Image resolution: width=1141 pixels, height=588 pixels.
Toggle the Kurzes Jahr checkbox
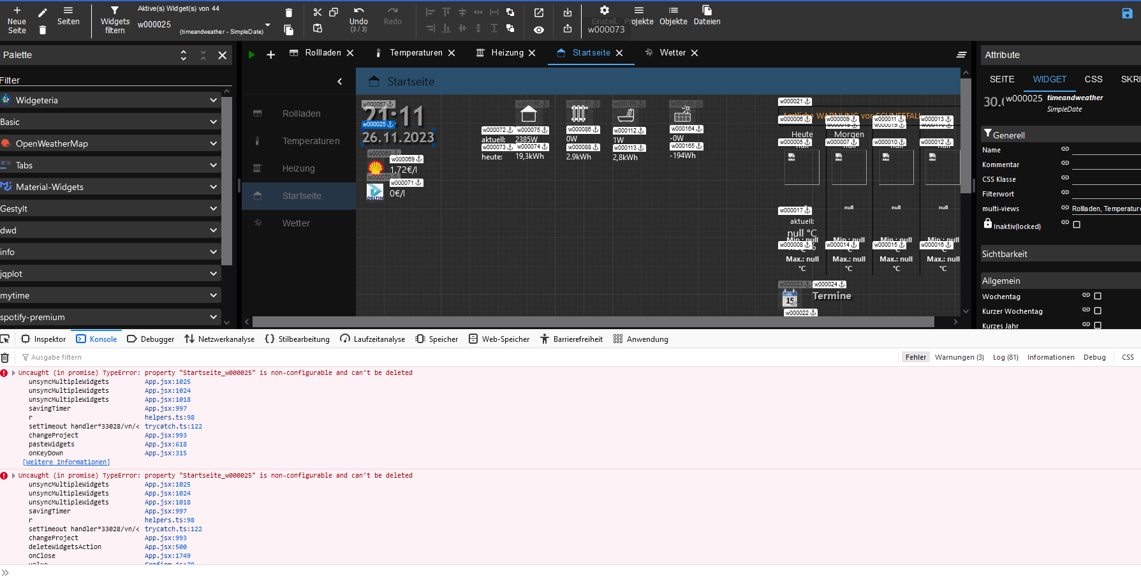point(1098,325)
